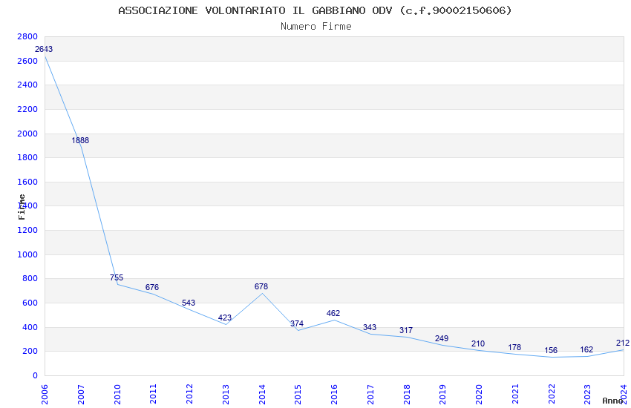The image size is (631, 408).
Task: Click the x-axis year 2019
Action: tap(443, 394)
